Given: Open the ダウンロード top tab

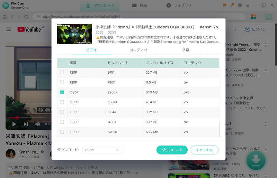Looking at the screenshot, I should pyautogui.click(x=100, y=6).
